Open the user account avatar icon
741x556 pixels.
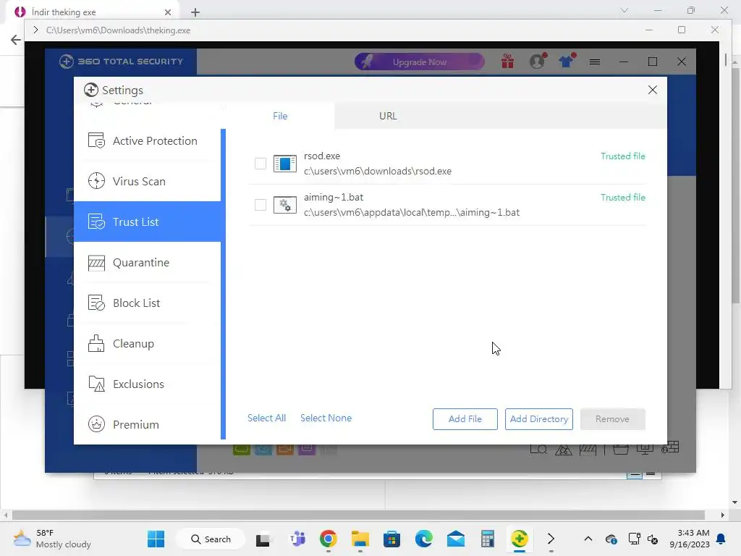[x=538, y=61]
